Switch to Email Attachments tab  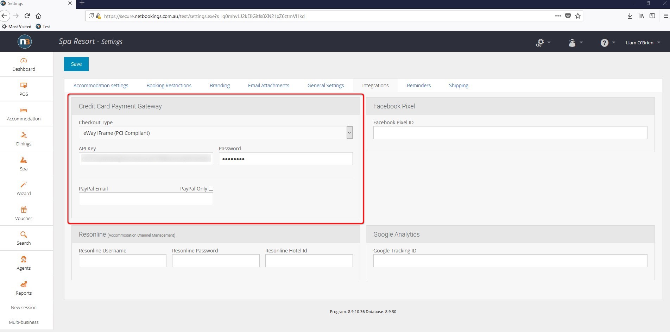[268, 86]
